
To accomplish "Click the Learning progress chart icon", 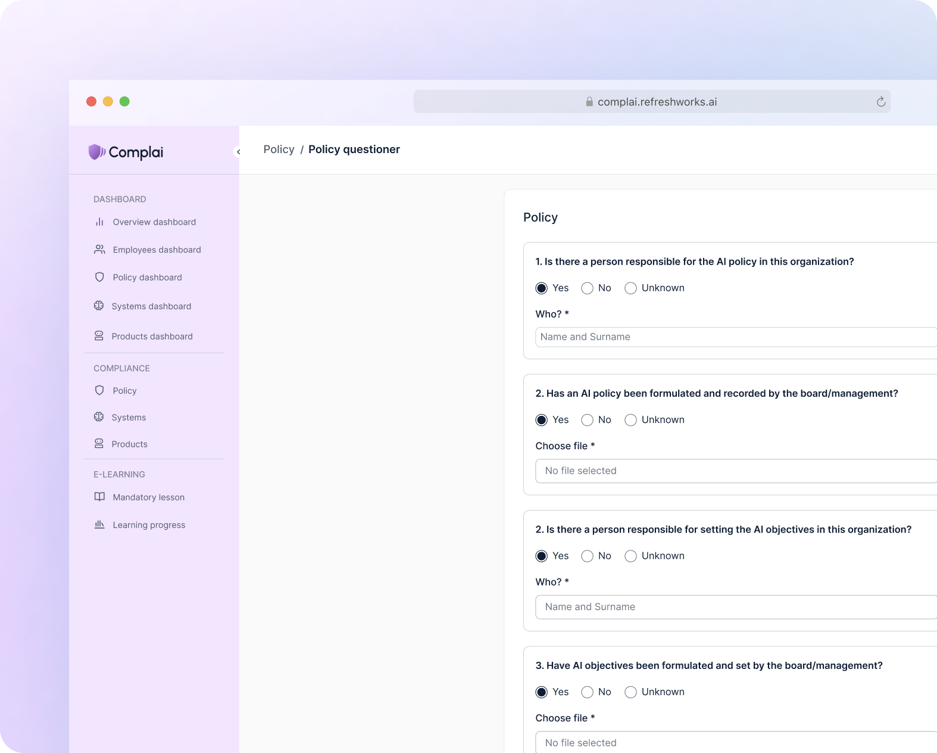I will point(99,525).
